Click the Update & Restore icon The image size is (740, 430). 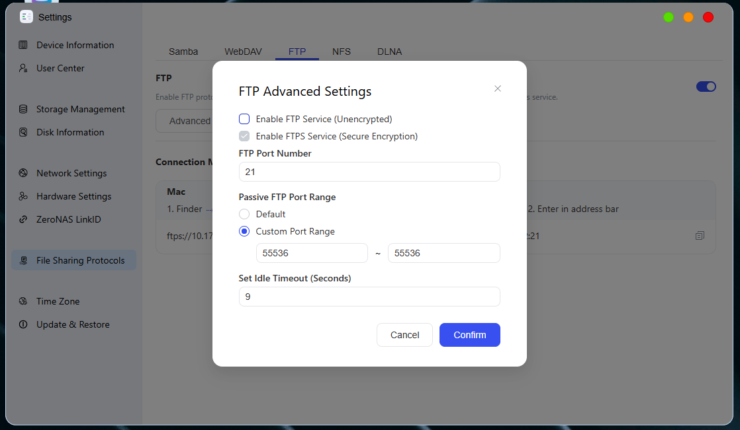(23, 324)
